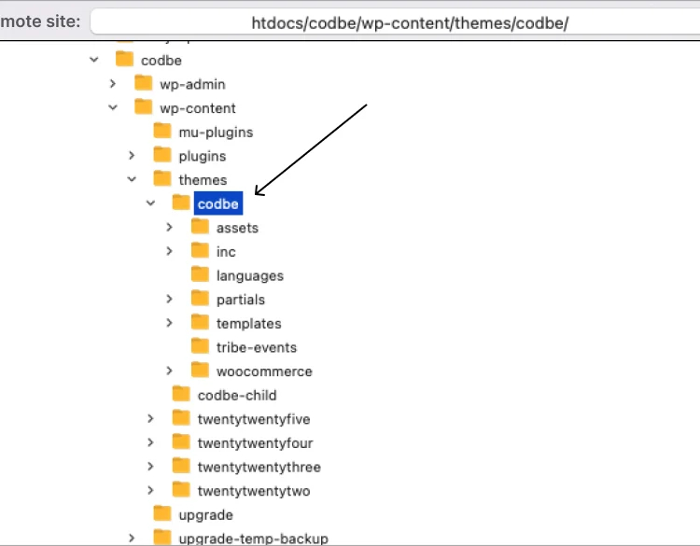Select the codbe-child folder name
The width and height of the screenshot is (700, 546).
click(x=237, y=396)
